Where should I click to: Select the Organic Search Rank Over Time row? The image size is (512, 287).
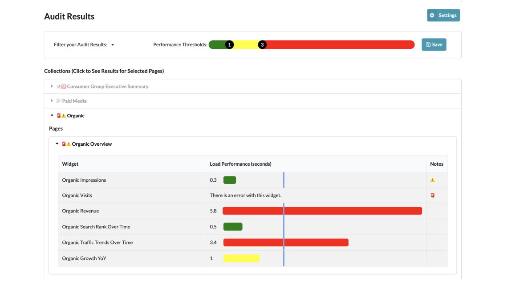tap(96, 227)
